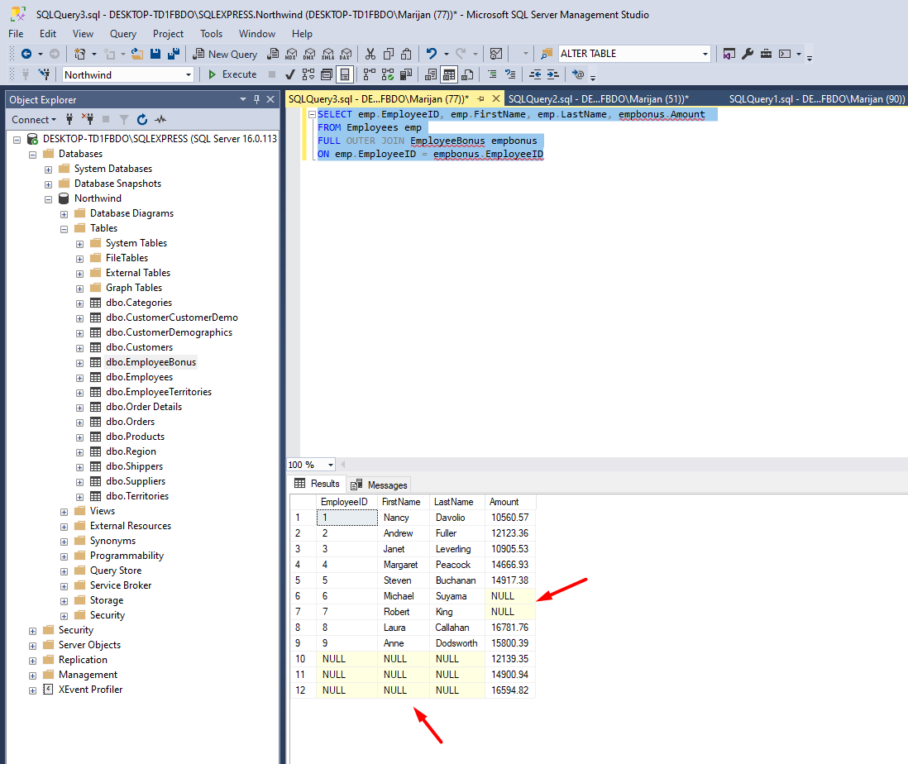This screenshot has width=908, height=764.
Task: Click the Undo arrow icon
Action: 432,54
